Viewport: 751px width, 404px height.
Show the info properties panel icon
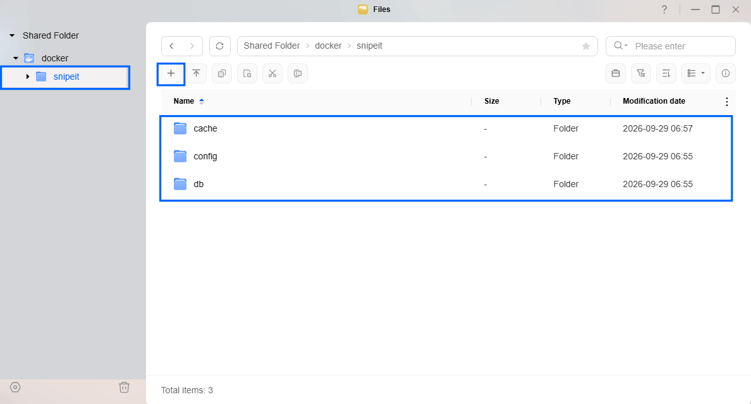[726, 73]
